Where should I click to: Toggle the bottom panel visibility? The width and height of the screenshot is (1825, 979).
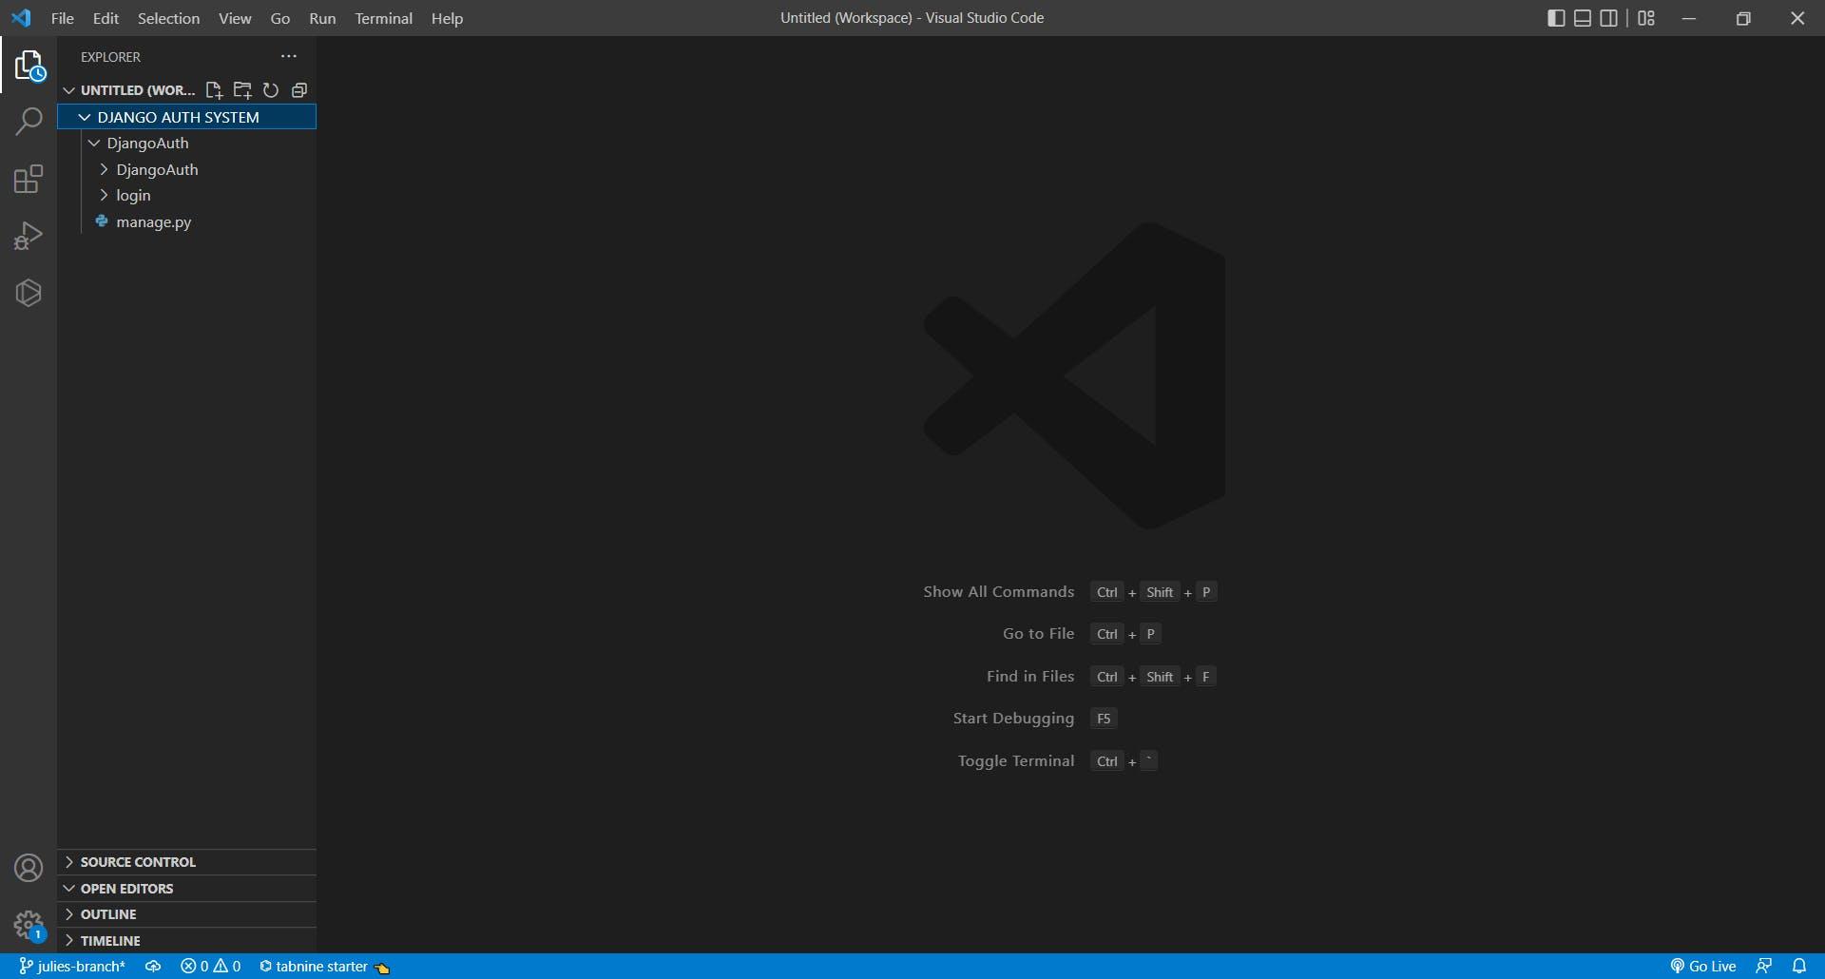(1583, 18)
